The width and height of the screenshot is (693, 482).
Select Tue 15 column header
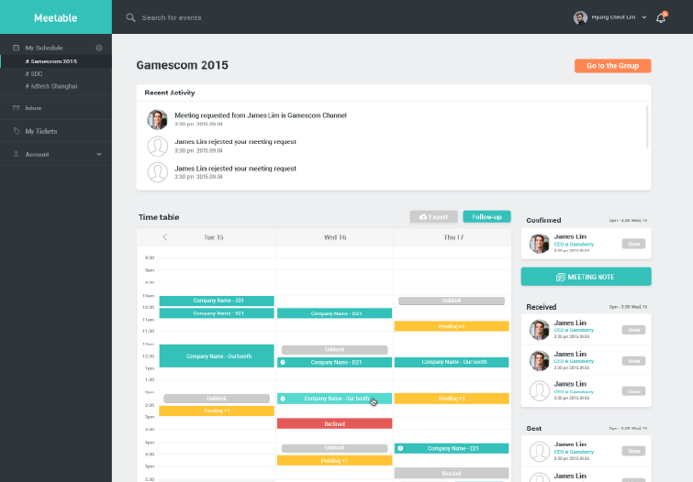coord(214,237)
